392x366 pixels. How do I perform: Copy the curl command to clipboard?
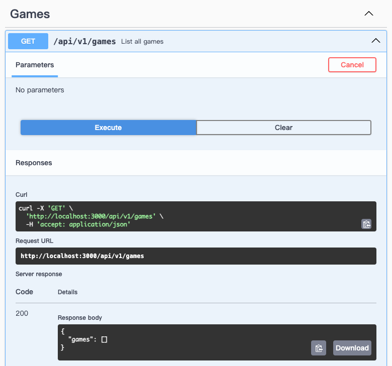coord(366,224)
